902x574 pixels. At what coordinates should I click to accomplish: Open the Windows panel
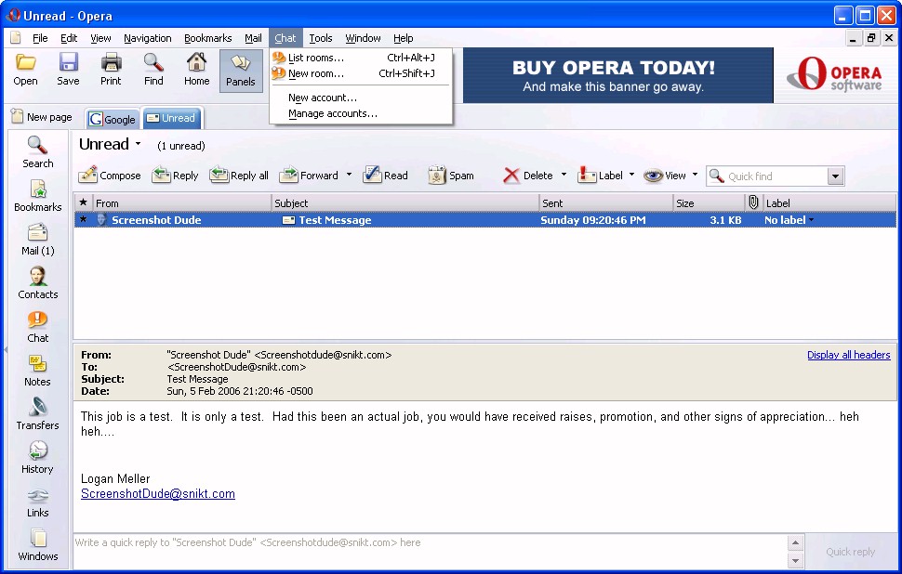coord(38,545)
